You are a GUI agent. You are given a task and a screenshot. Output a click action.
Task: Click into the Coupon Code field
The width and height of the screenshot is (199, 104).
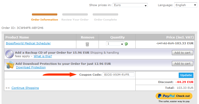point(118,75)
